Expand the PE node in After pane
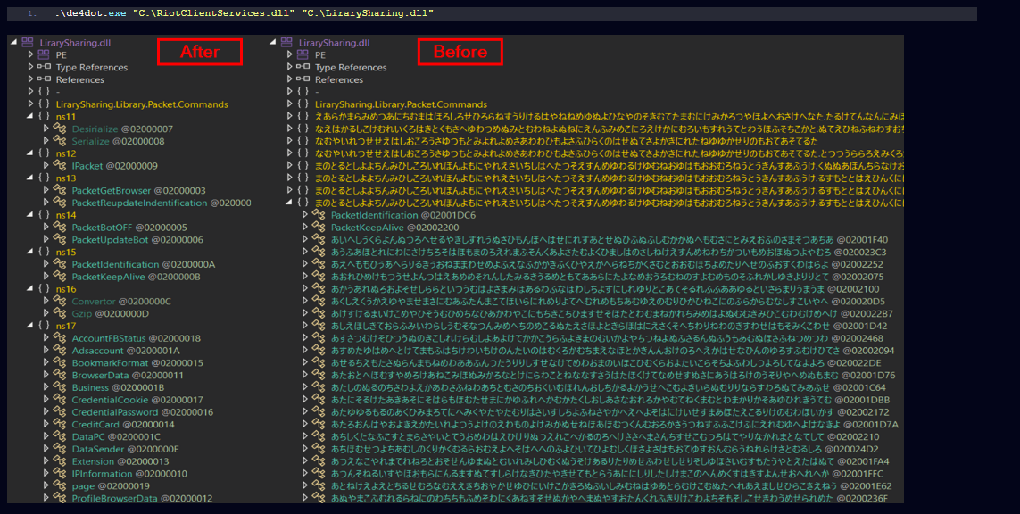1020x514 pixels. [30, 55]
